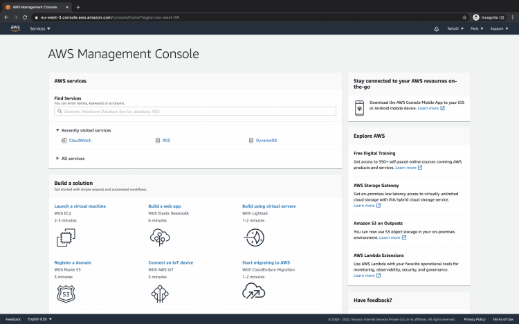Click the Explore AWS heading
This screenshot has width=519, height=324.
coord(369,136)
